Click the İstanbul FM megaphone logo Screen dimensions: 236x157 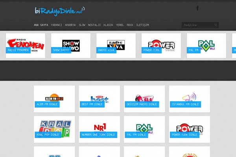click(x=189, y=97)
